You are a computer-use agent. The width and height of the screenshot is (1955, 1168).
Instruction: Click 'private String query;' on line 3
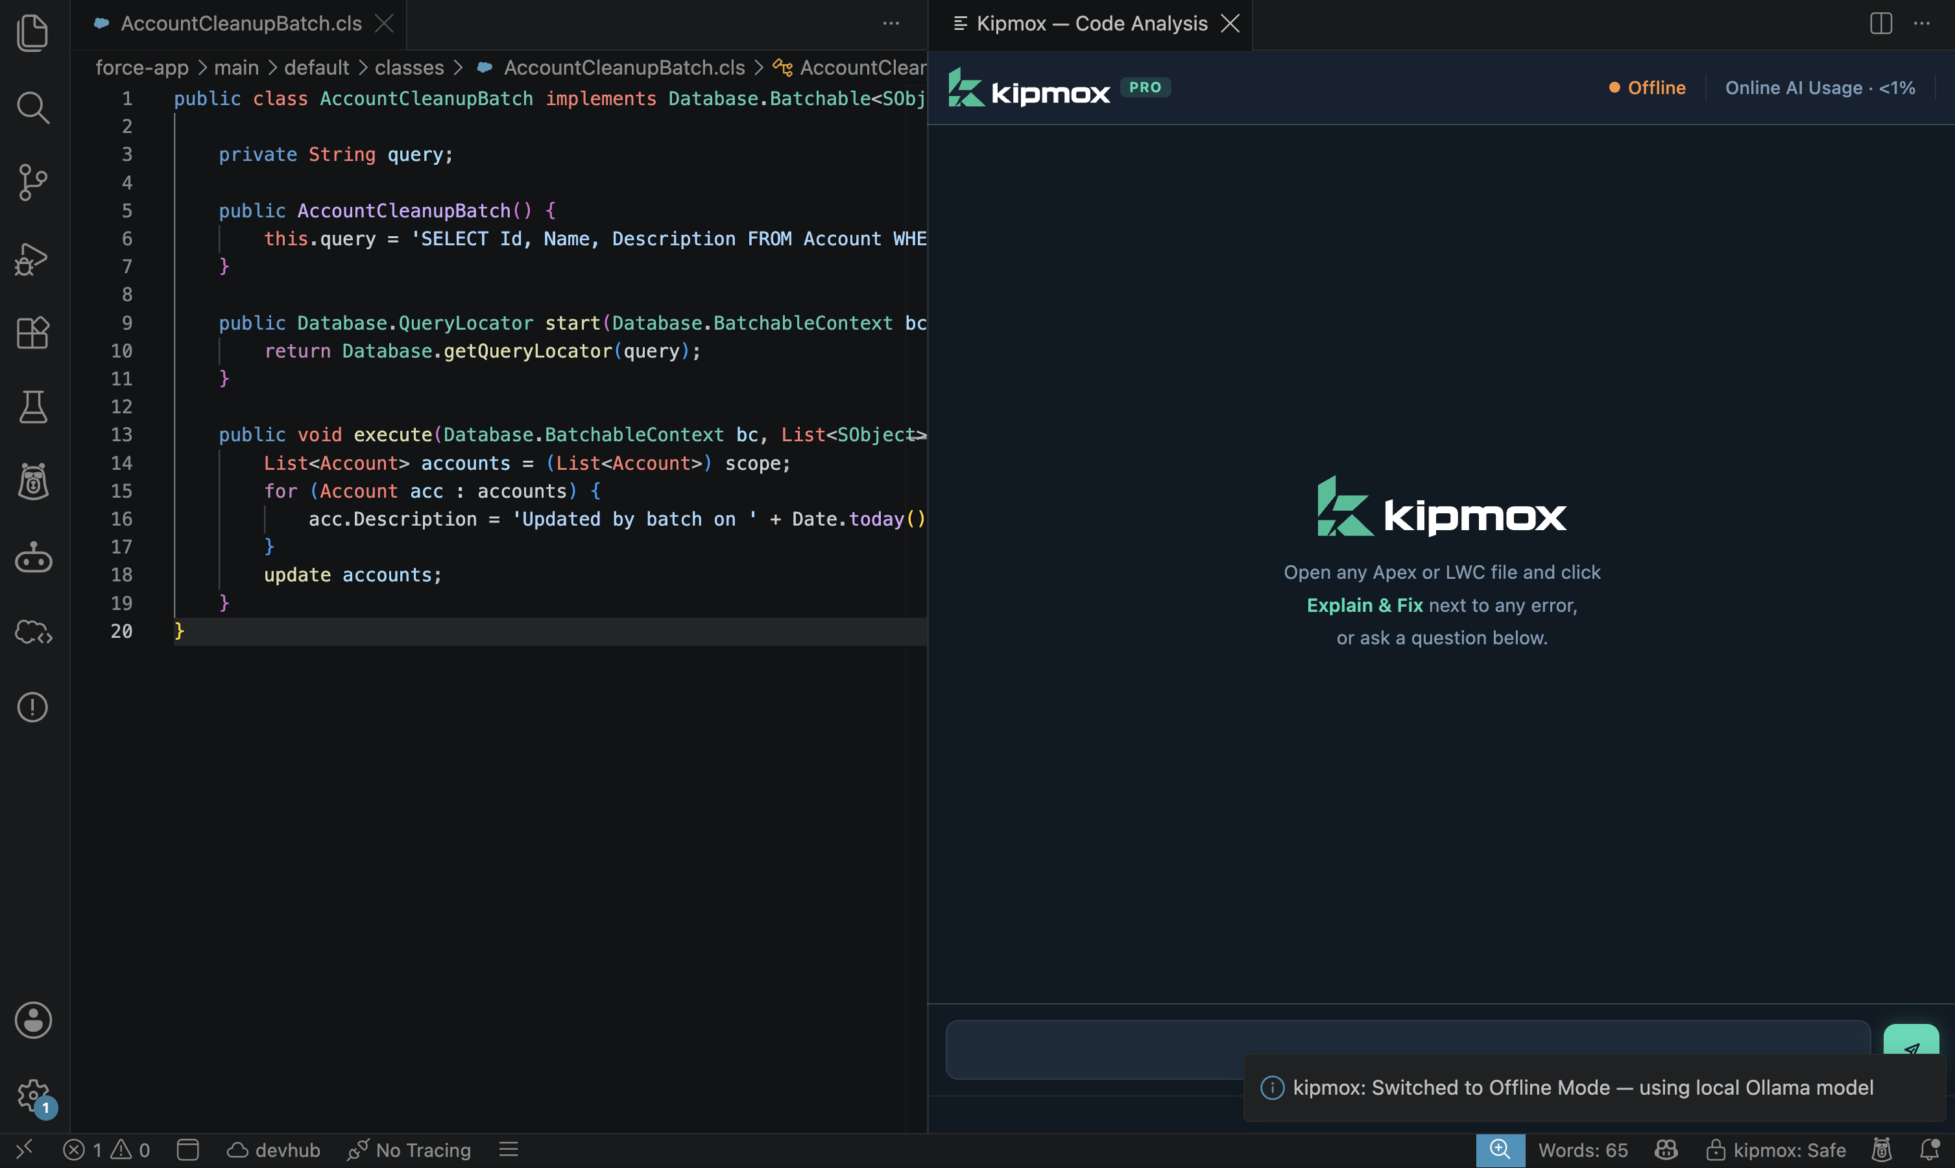pyautogui.click(x=336, y=154)
